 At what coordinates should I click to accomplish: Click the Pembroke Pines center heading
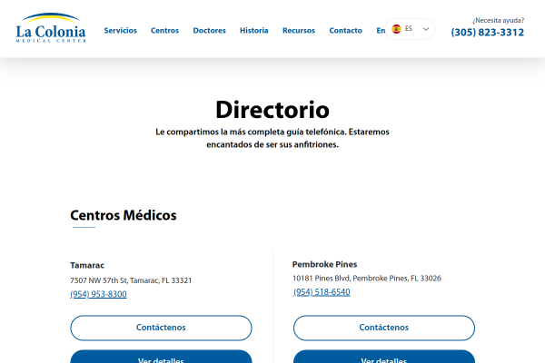coord(324,264)
